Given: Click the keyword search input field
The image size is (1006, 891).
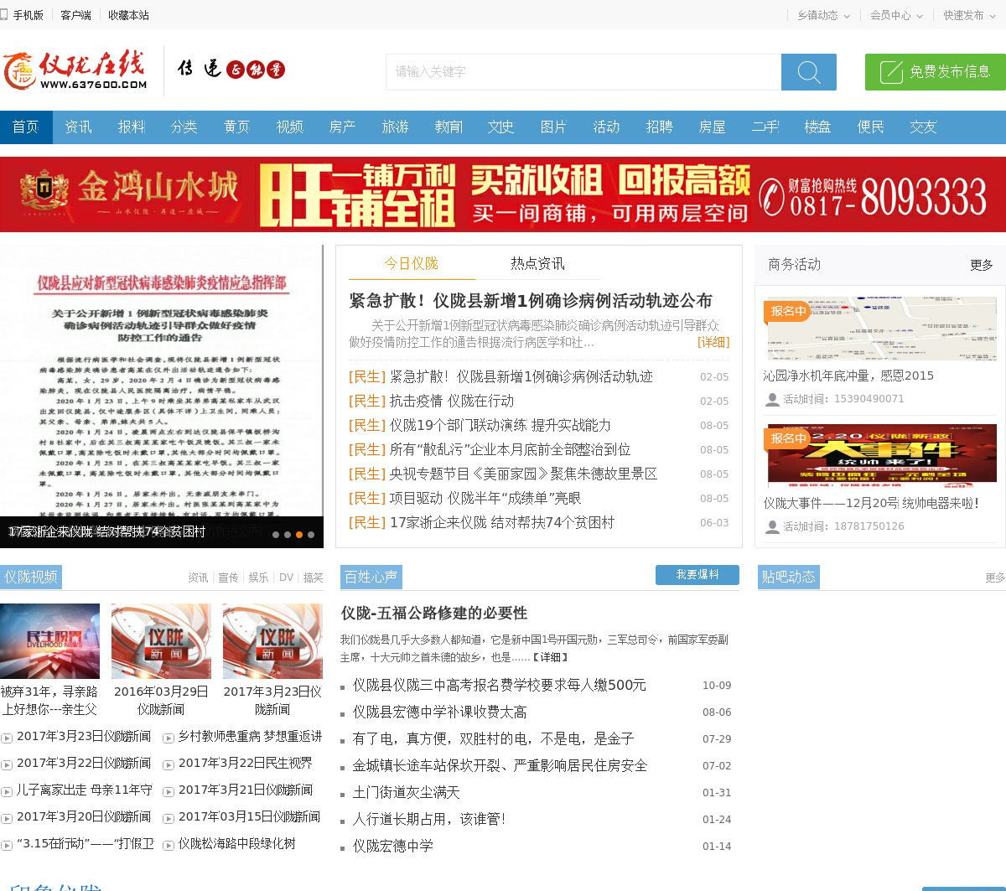Looking at the screenshot, I should (x=583, y=72).
